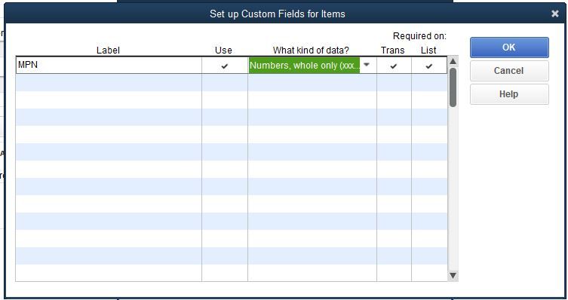This screenshot has width=568, height=300.
Task: Open the data type dropdown arrow
Action: click(x=367, y=65)
